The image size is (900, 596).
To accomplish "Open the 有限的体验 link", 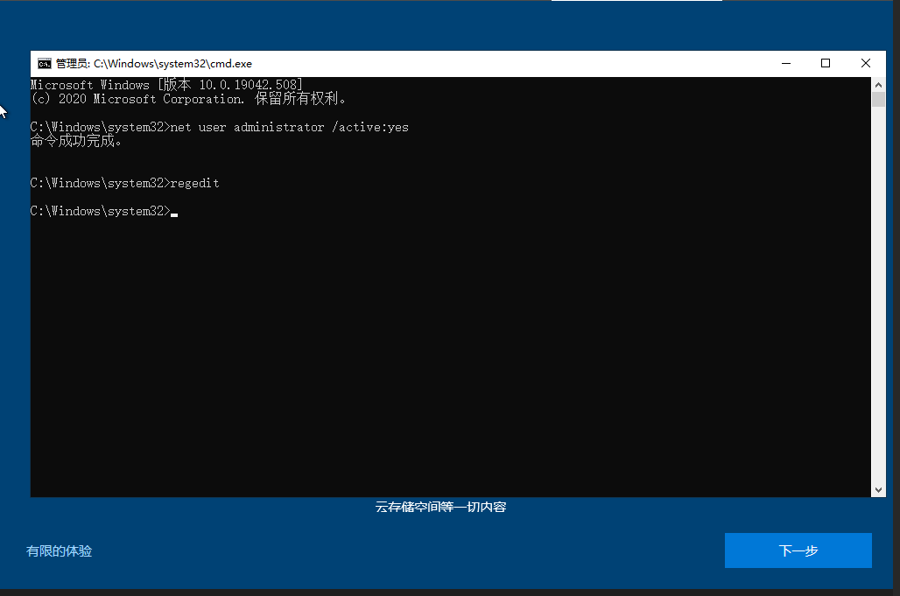I will tap(60, 551).
